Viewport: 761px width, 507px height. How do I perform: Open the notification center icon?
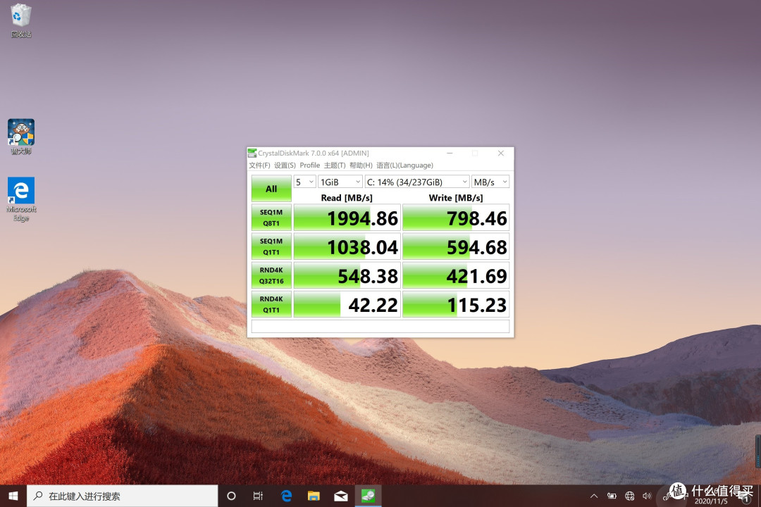[746, 496]
